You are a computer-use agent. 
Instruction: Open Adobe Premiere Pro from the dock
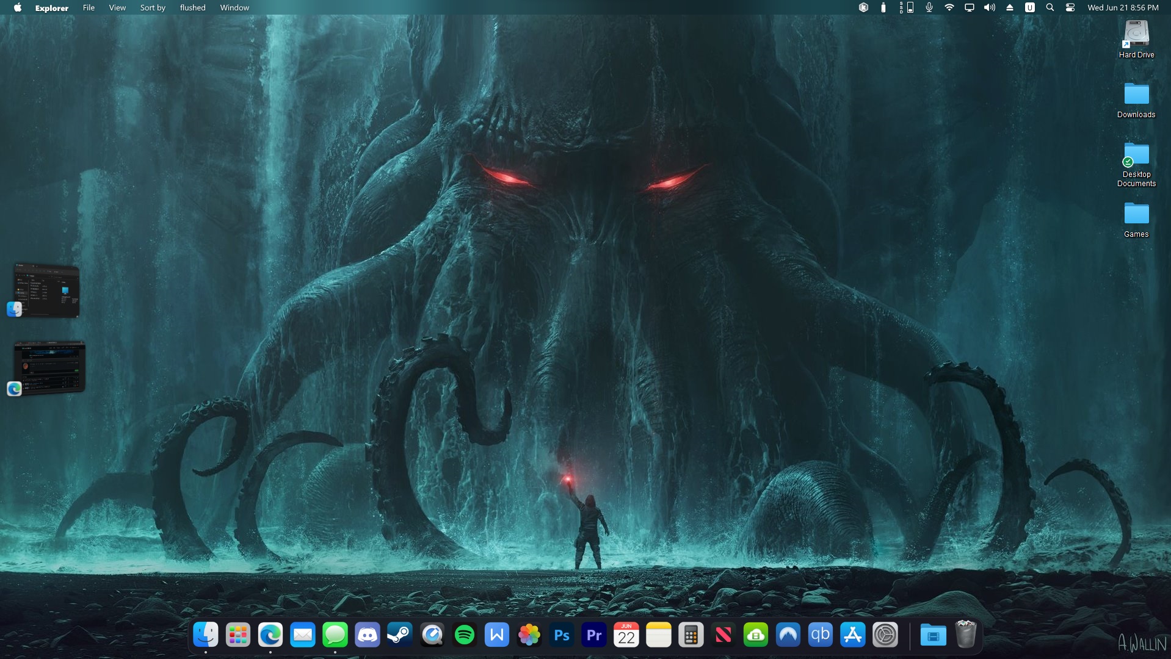[x=593, y=635]
